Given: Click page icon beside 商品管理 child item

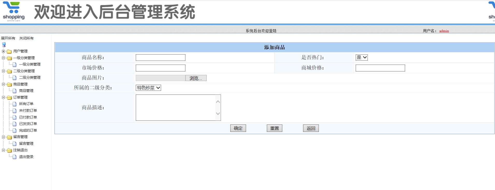Looking at the screenshot, I should [15, 91].
